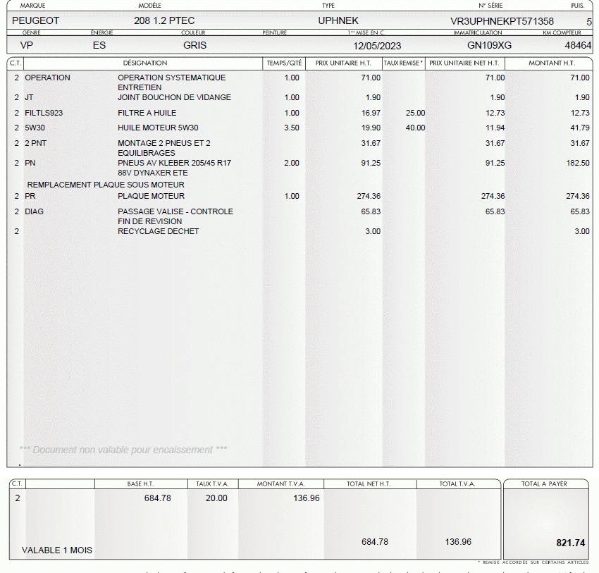Image resolution: width=599 pixels, height=573 pixels.
Task: Select the 41.79 amount for motor oil
Action: click(580, 128)
